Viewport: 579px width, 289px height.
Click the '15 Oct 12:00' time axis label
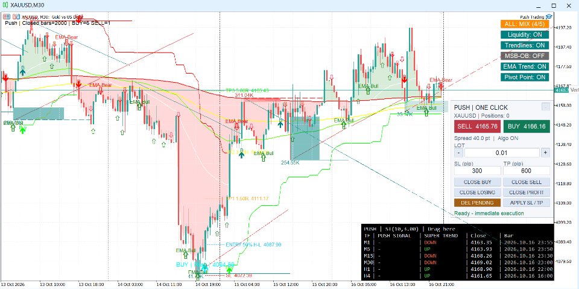286,285
